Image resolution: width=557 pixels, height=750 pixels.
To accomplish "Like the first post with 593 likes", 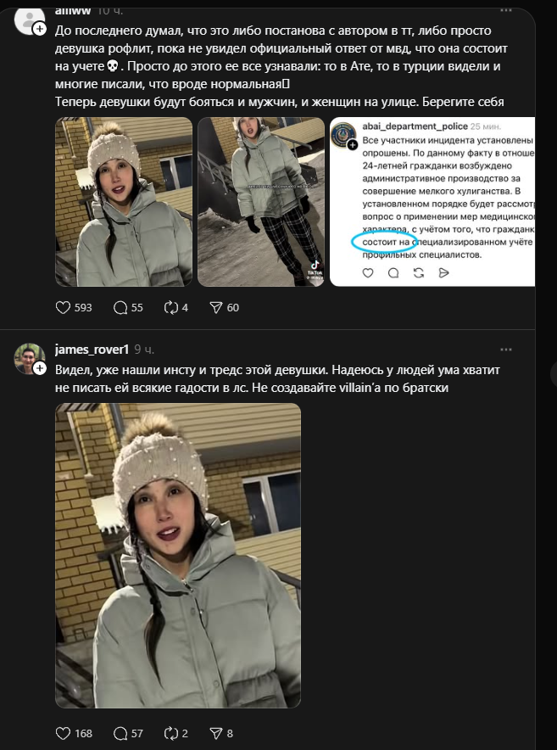I will 62,307.
